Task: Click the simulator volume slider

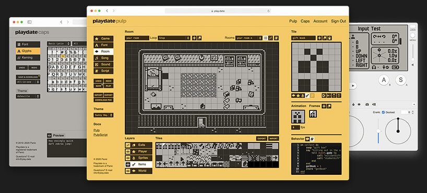Action: coord(413,52)
